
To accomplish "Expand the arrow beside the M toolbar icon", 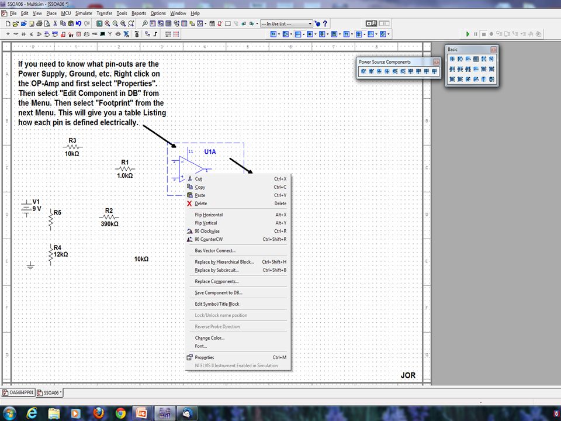I will point(352,34).
